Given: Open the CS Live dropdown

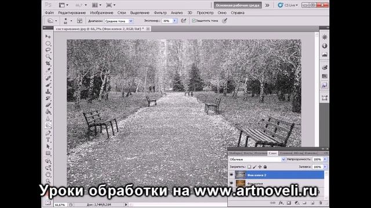Looking at the screenshot, I should 288,5.
